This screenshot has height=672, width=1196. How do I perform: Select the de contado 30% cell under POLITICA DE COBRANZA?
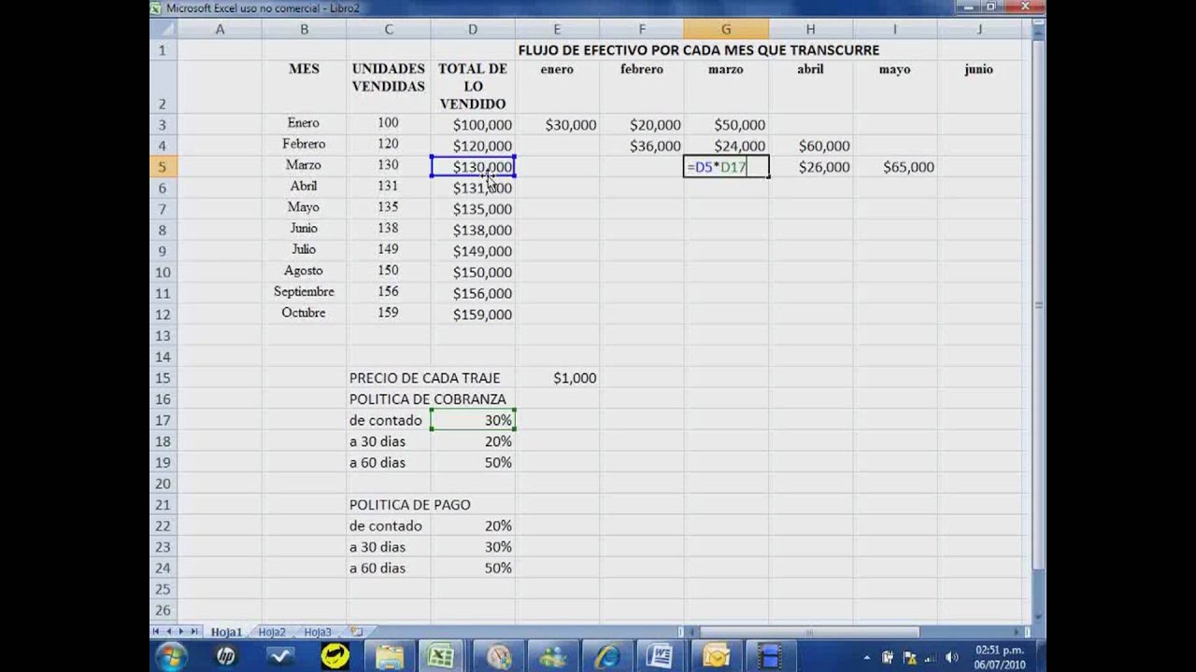click(x=473, y=420)
